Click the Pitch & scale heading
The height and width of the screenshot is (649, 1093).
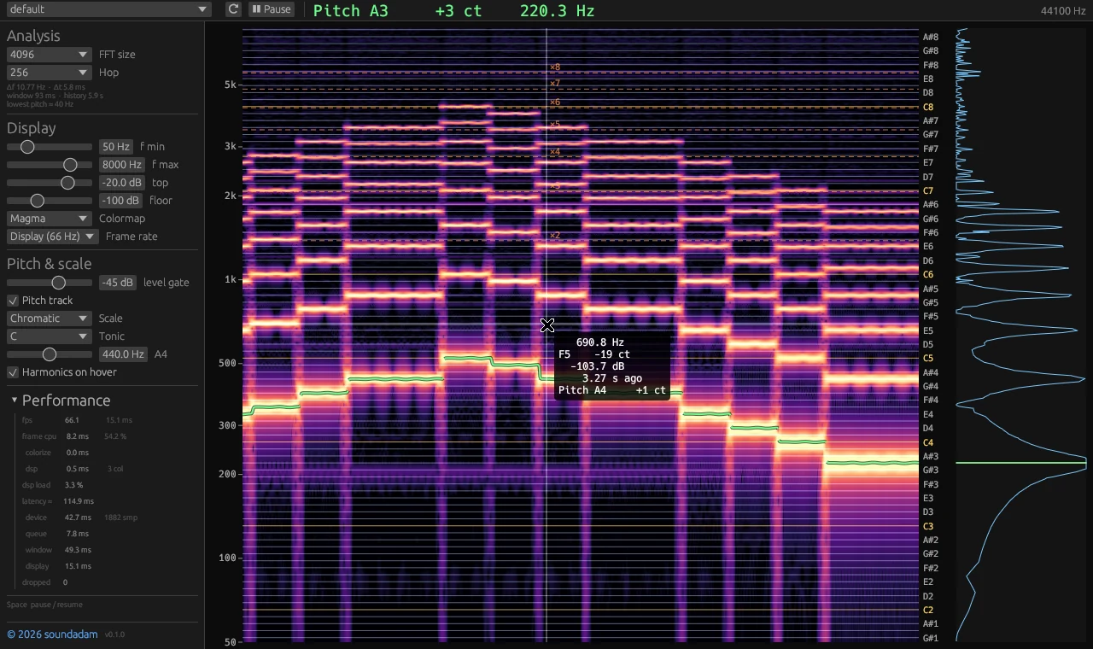point(49,264)
